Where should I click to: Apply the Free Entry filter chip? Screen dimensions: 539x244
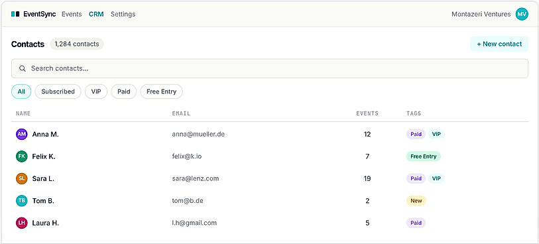point(161,91)
